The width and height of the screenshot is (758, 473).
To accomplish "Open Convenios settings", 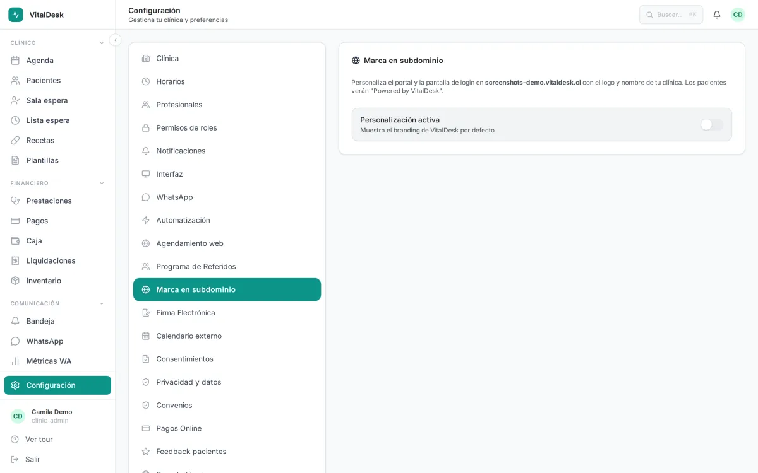I will coord(227,405).
